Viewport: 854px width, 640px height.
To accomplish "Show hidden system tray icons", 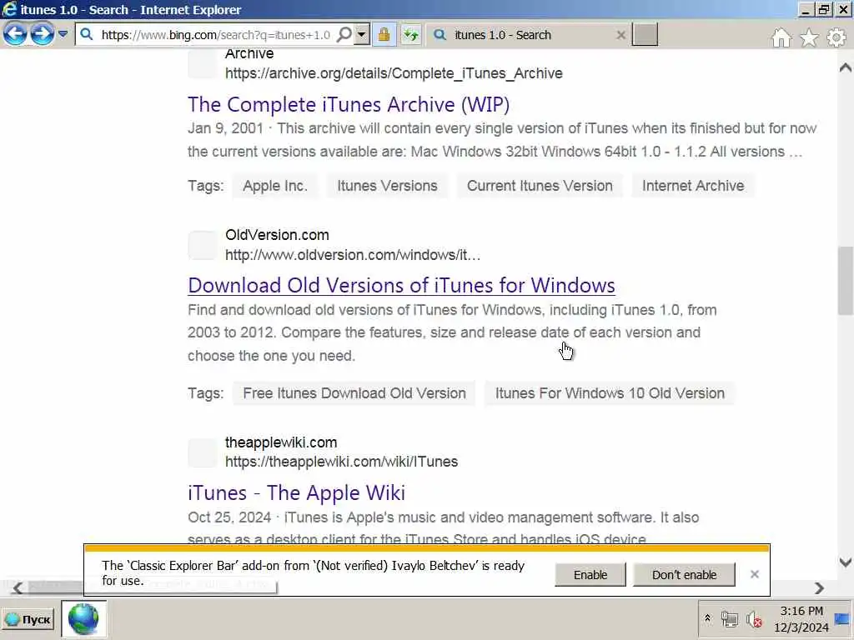I will pyautogui.click(x=707, y=619).
